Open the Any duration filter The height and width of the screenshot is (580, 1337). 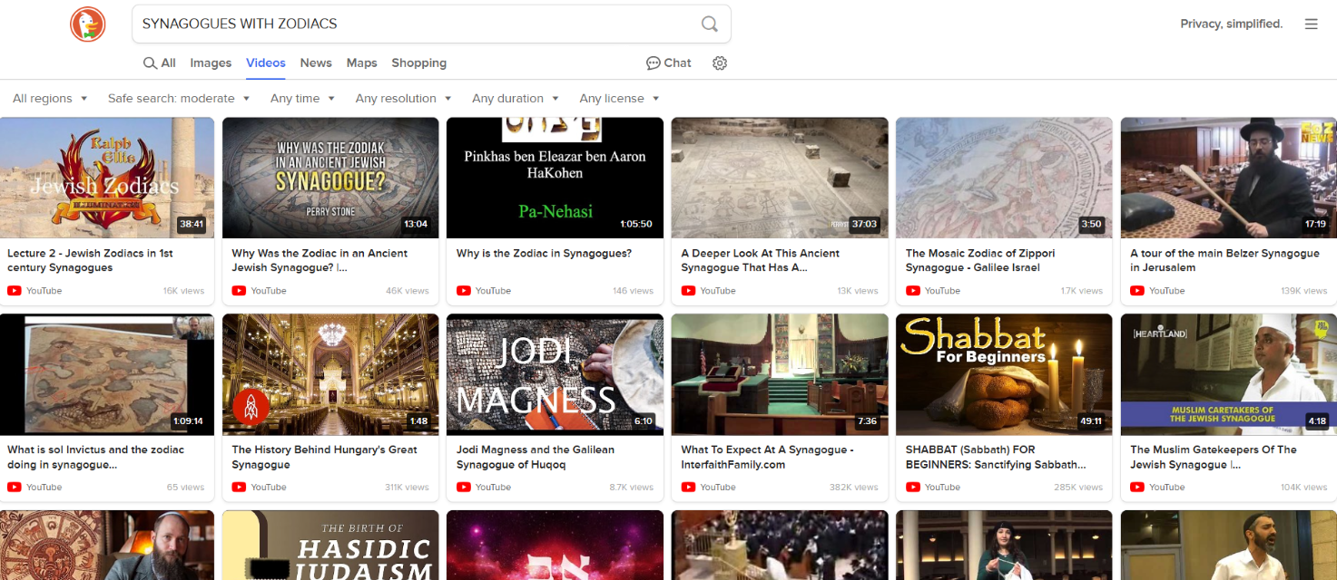coord(516,99)
